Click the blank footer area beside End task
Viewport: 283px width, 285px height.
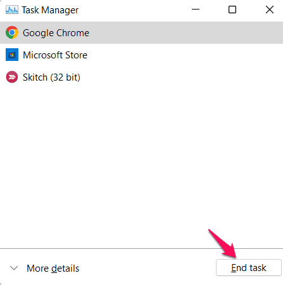click(x=148, y=268)
